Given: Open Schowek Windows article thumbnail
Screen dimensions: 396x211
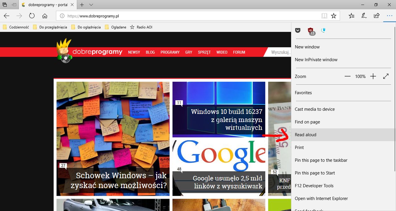Looking at the screenshot, I should 113,139.
